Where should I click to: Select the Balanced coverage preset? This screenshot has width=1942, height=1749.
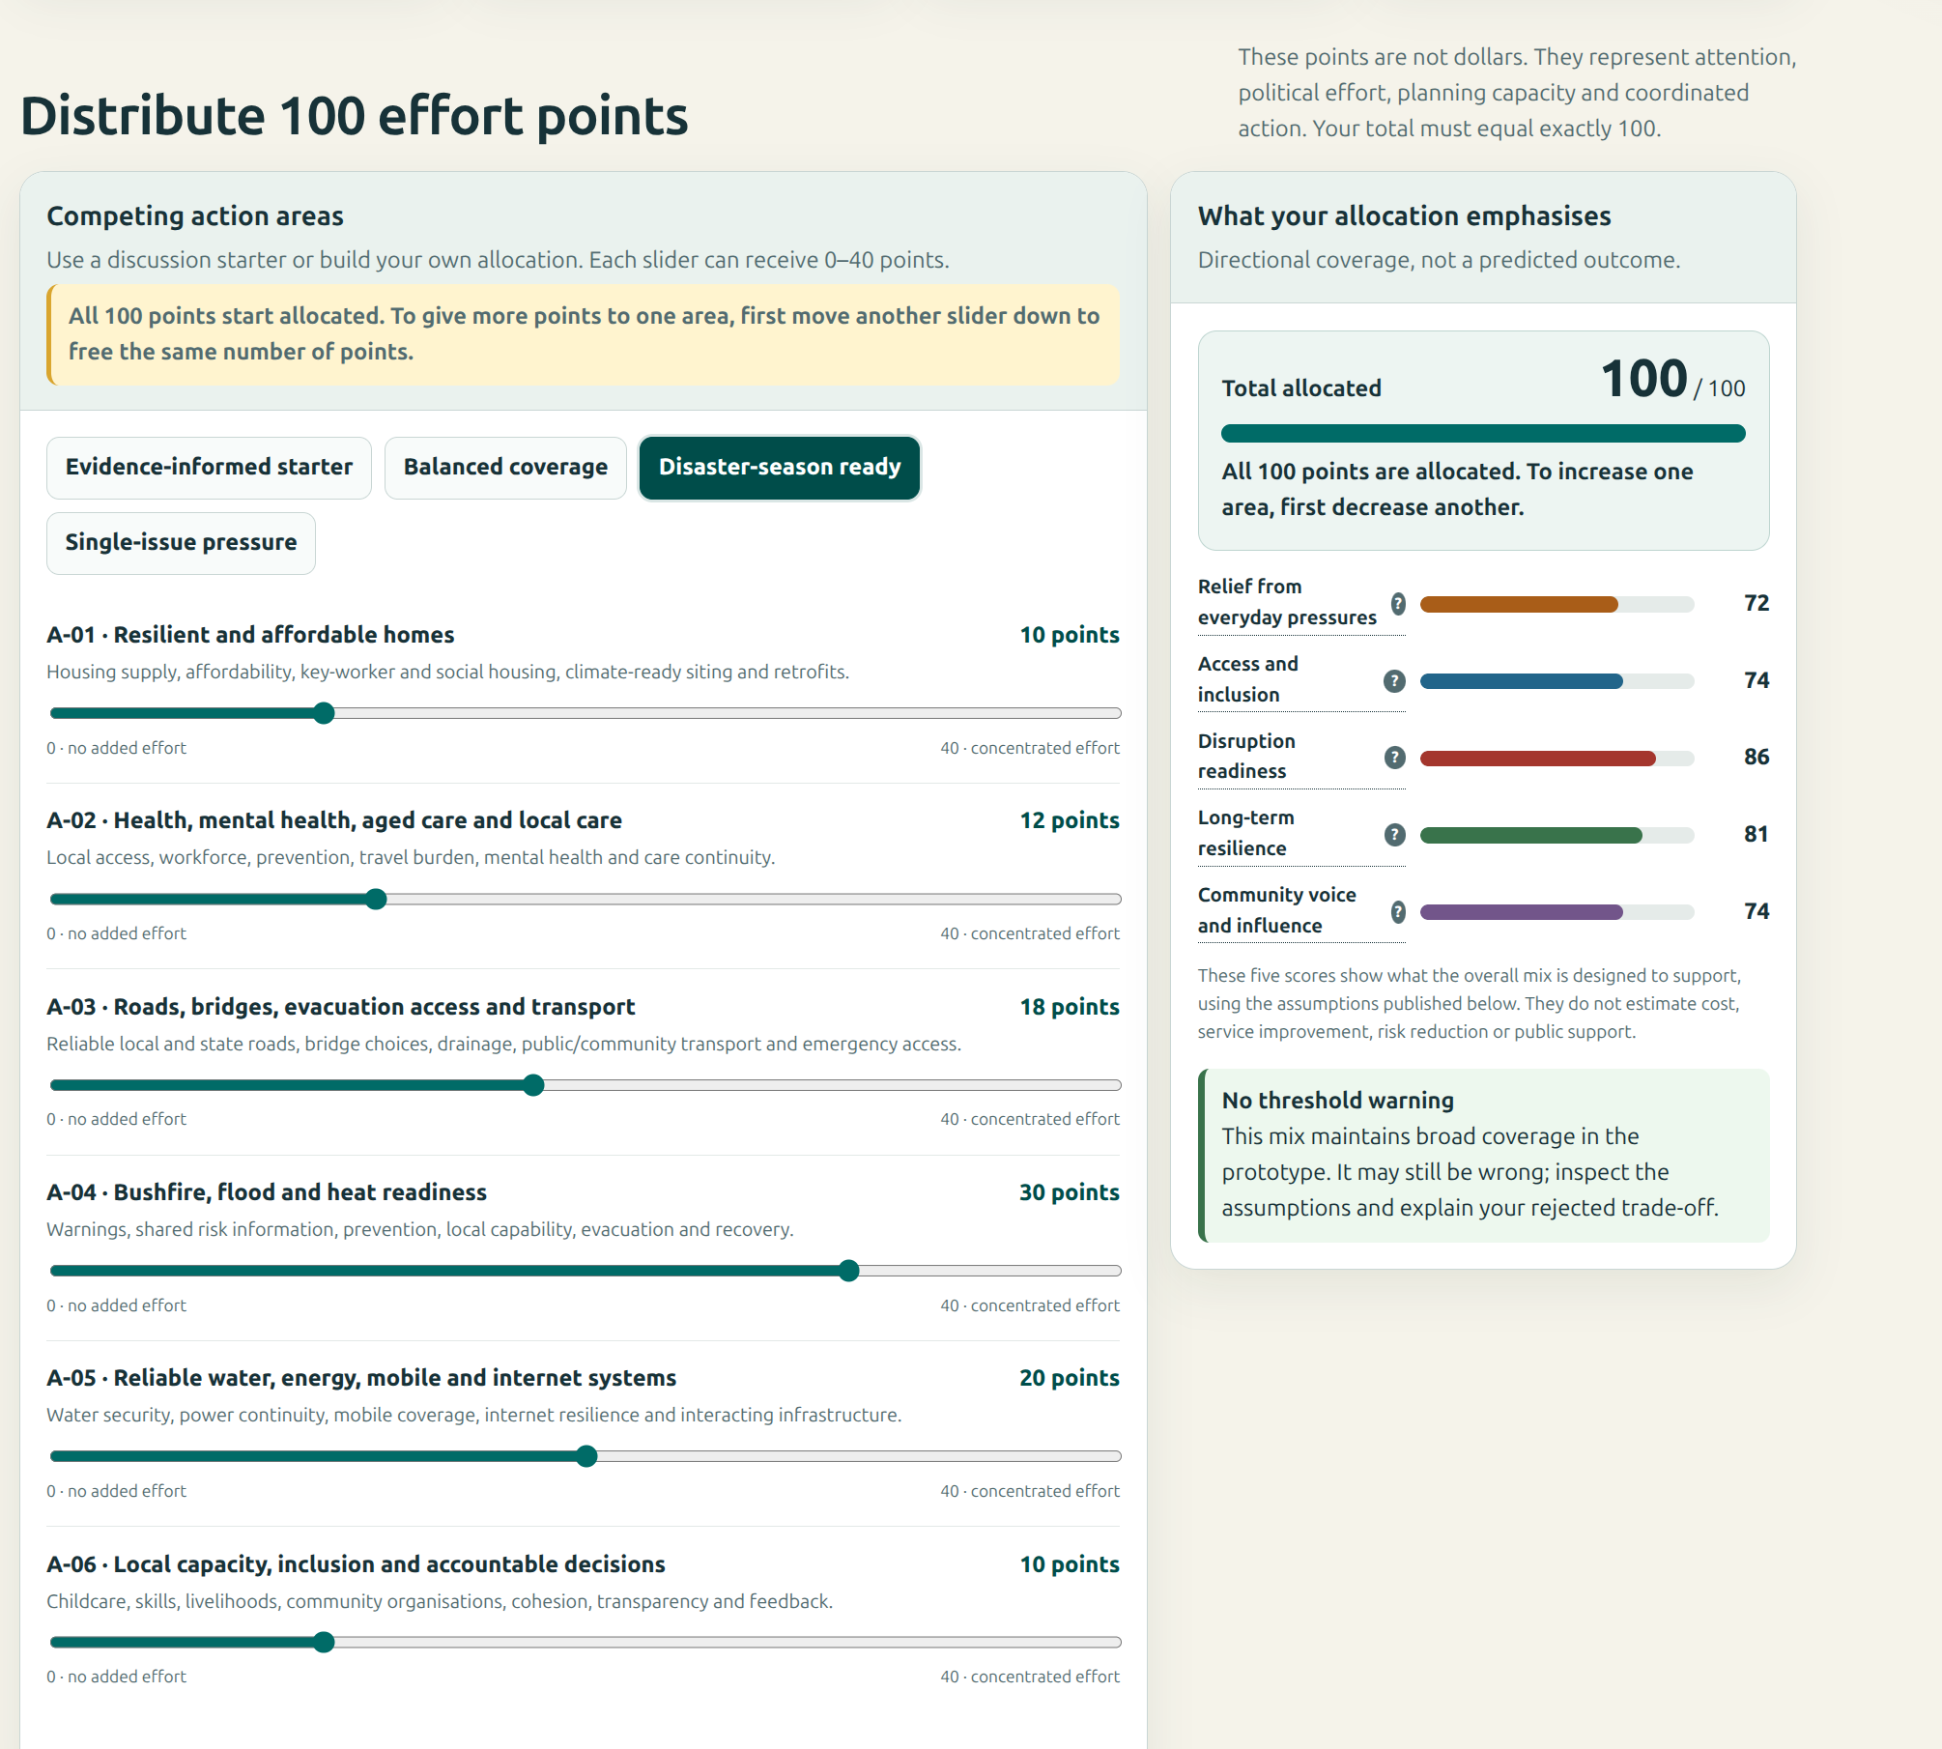(x=505, y=468)
